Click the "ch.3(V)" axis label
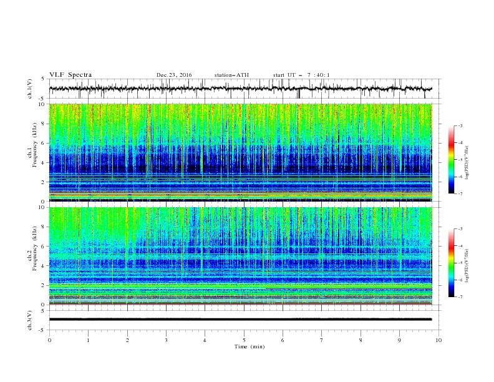 [30, 320]
